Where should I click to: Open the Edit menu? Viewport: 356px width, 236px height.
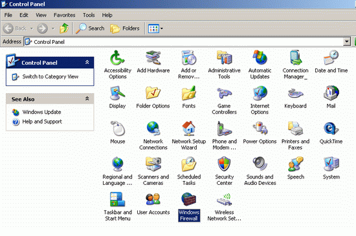coord(24,15)
